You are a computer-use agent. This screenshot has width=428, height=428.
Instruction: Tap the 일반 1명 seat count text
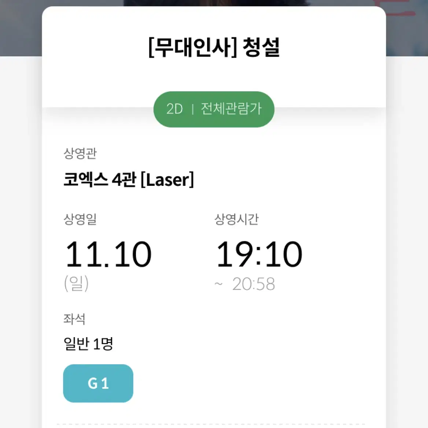click(x=88, y=343)
